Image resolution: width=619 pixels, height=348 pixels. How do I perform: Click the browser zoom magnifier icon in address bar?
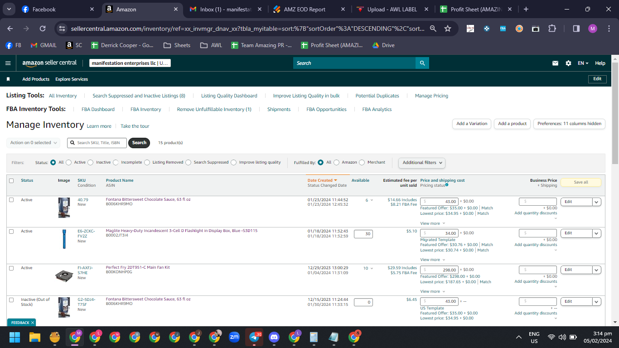(x=433, y=29)
